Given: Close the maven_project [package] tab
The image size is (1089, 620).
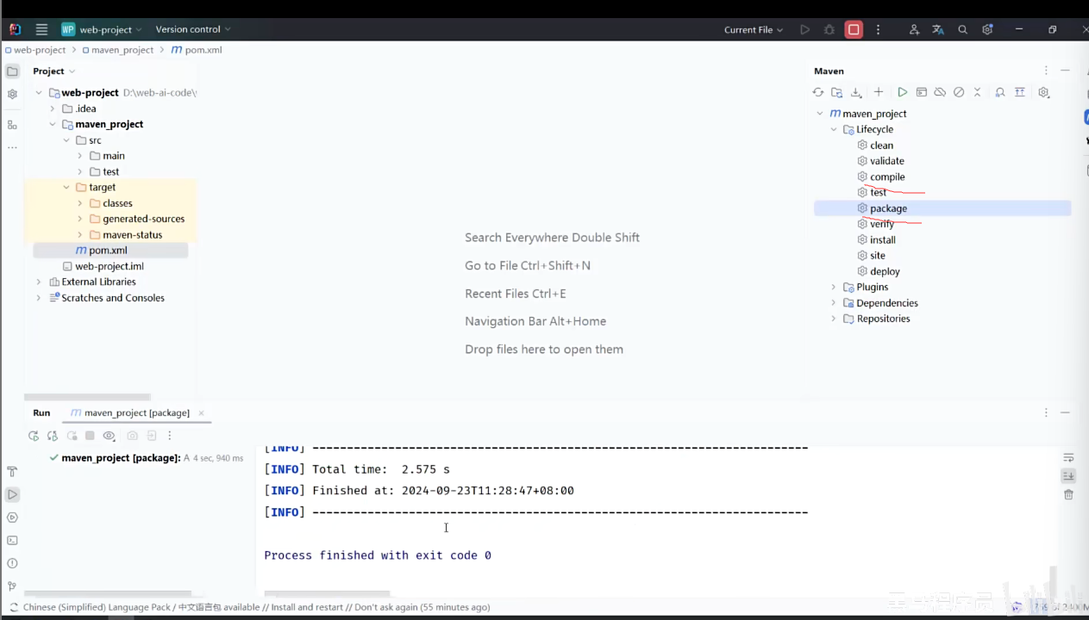Looking at the screenshot, I should tap(201, 413).
